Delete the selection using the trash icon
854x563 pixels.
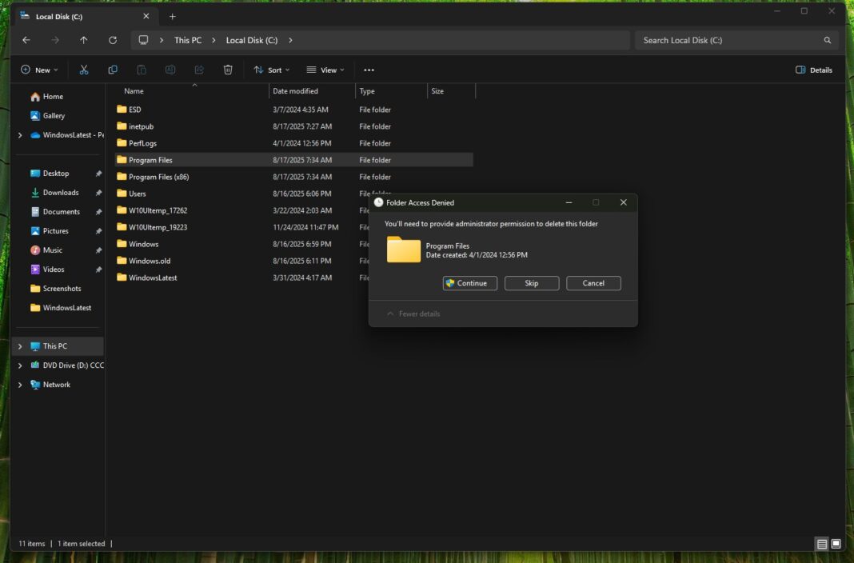[x=228, y=70]
